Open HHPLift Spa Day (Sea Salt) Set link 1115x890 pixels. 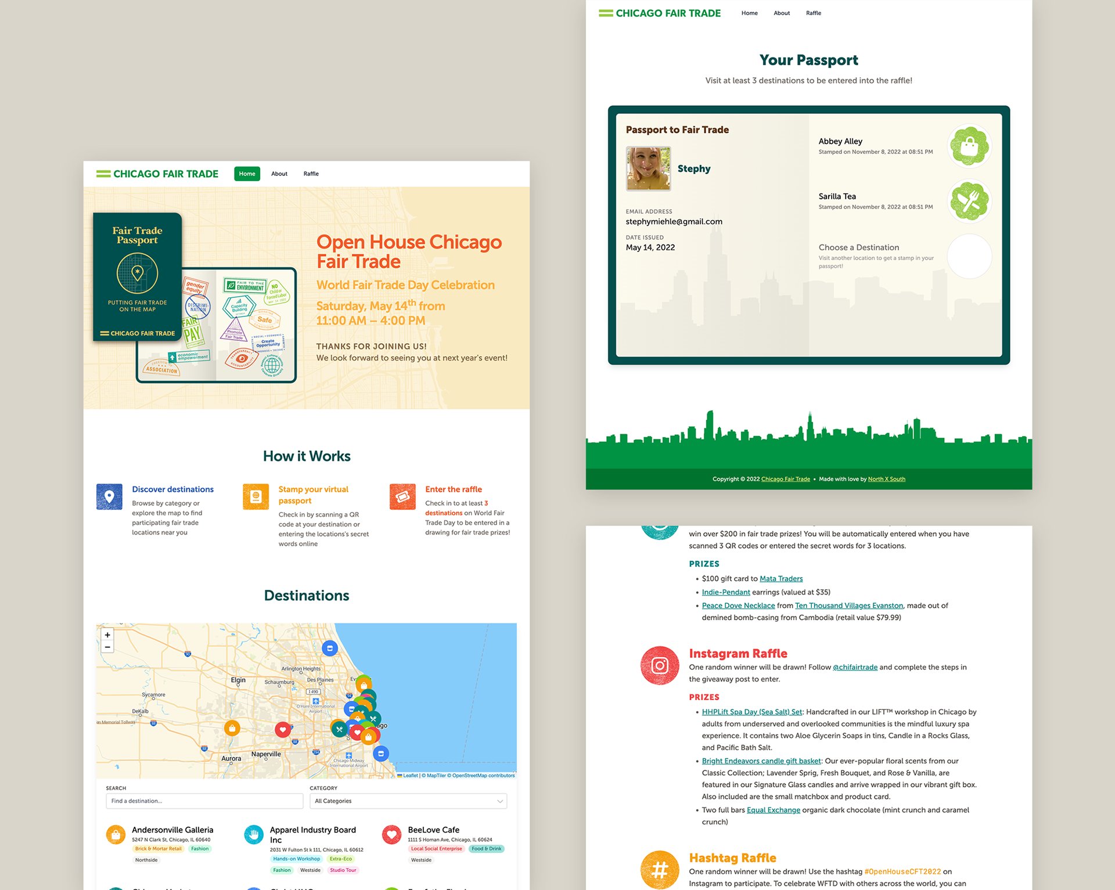point(752,712)
